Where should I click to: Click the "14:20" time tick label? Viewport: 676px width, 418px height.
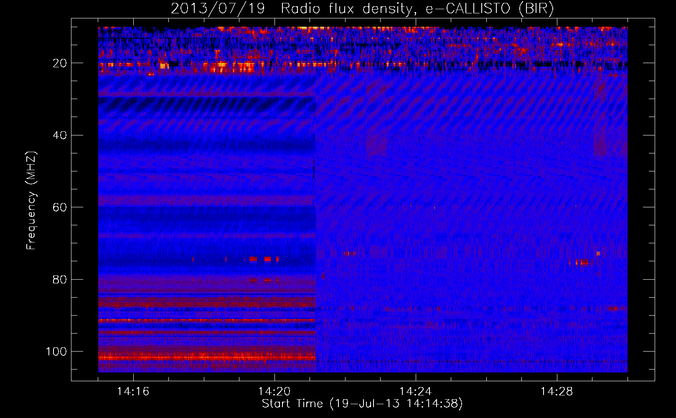tap(274, 392)
